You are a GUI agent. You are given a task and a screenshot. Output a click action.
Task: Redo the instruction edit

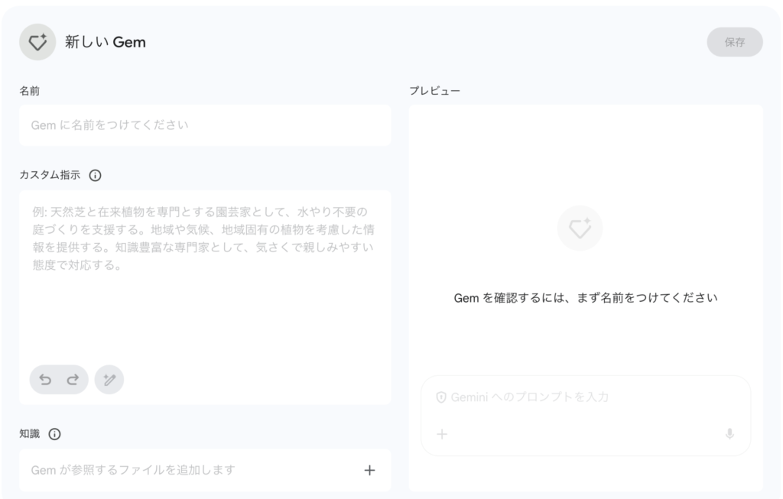tap(73, 380)
